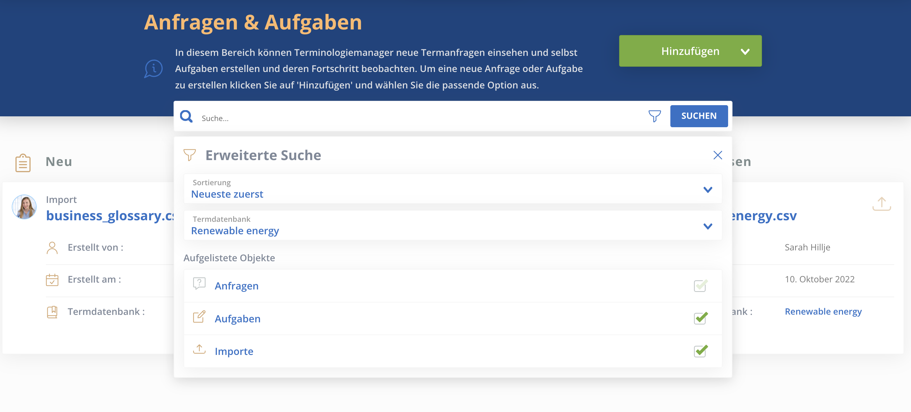
Task: Expand the Hinzufügen dropdown arrow
Action: (745, 52)
